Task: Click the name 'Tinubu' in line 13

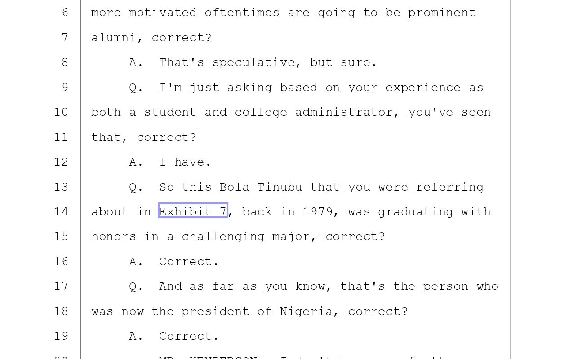Action: point(280,187)
